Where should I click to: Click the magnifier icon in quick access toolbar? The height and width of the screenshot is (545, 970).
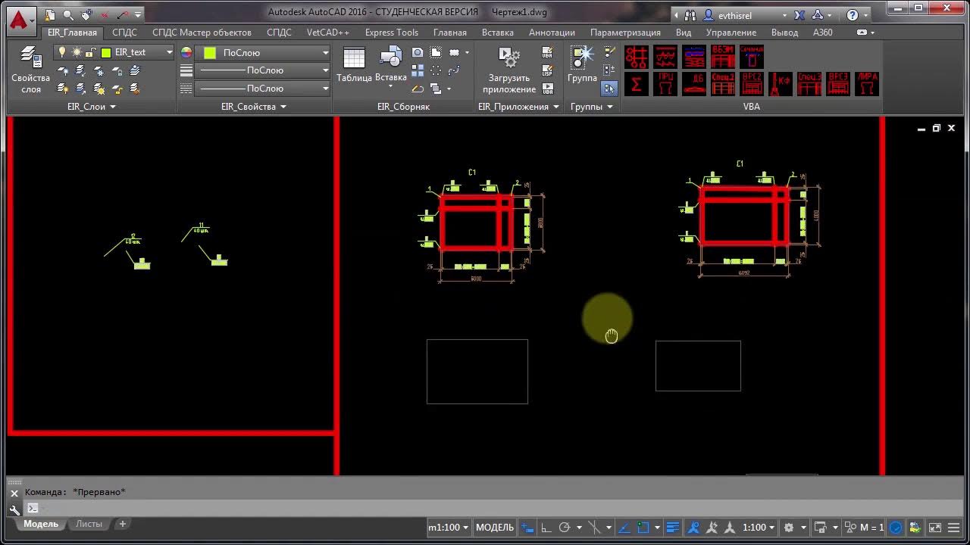(68, 14)
